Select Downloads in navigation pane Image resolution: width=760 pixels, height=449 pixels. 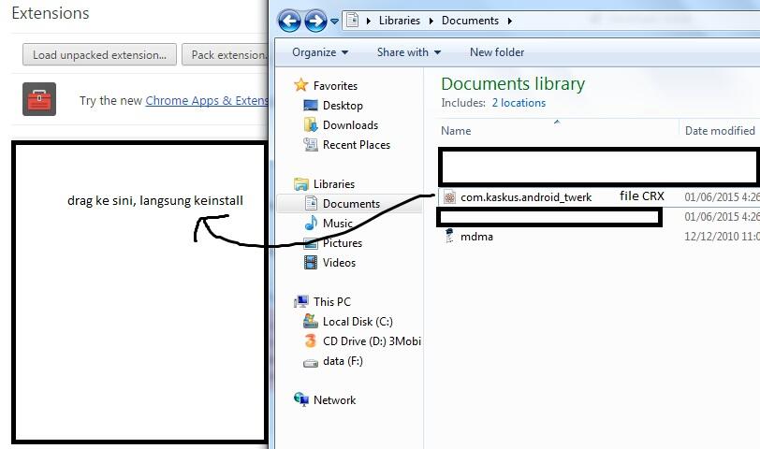(350, 125)
